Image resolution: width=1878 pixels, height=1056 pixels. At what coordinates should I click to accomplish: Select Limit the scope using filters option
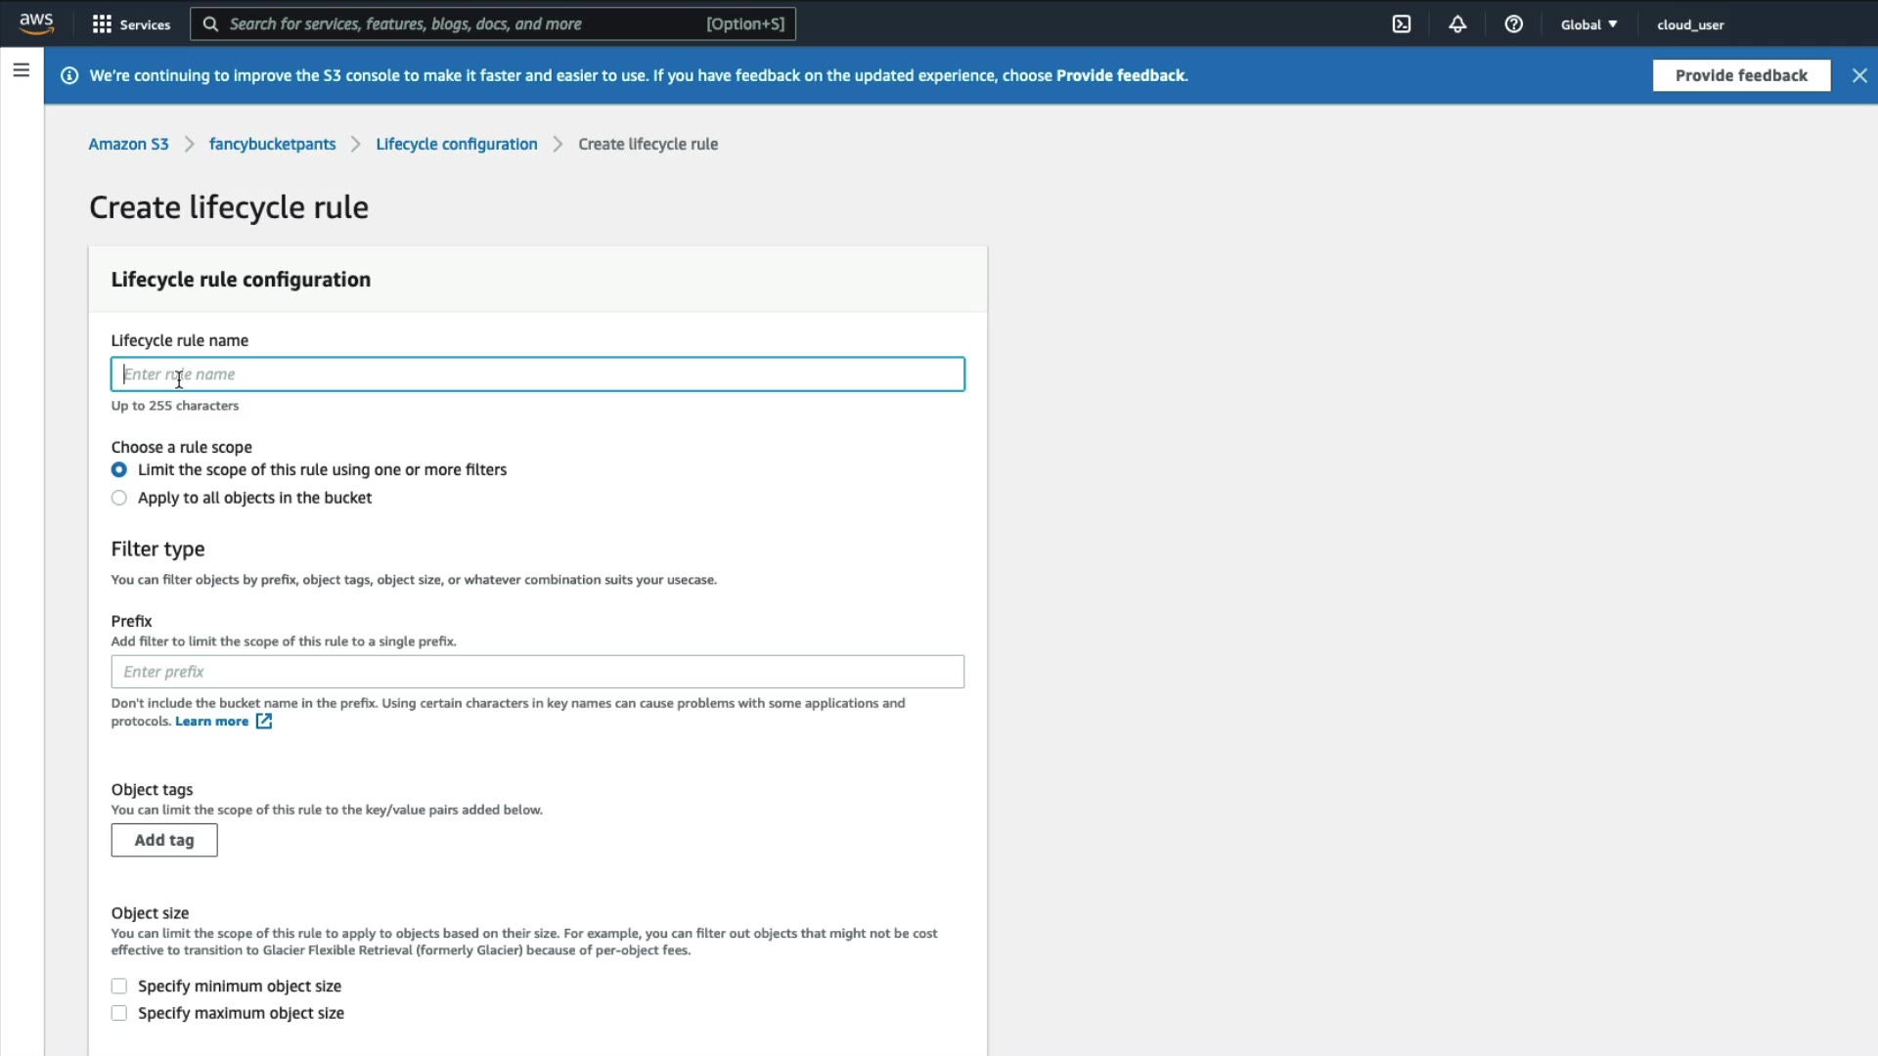(x=119, y=470)
